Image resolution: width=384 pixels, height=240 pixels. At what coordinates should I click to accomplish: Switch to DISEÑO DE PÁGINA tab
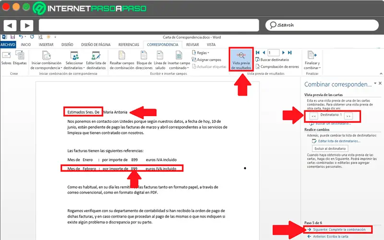(96, 45)
